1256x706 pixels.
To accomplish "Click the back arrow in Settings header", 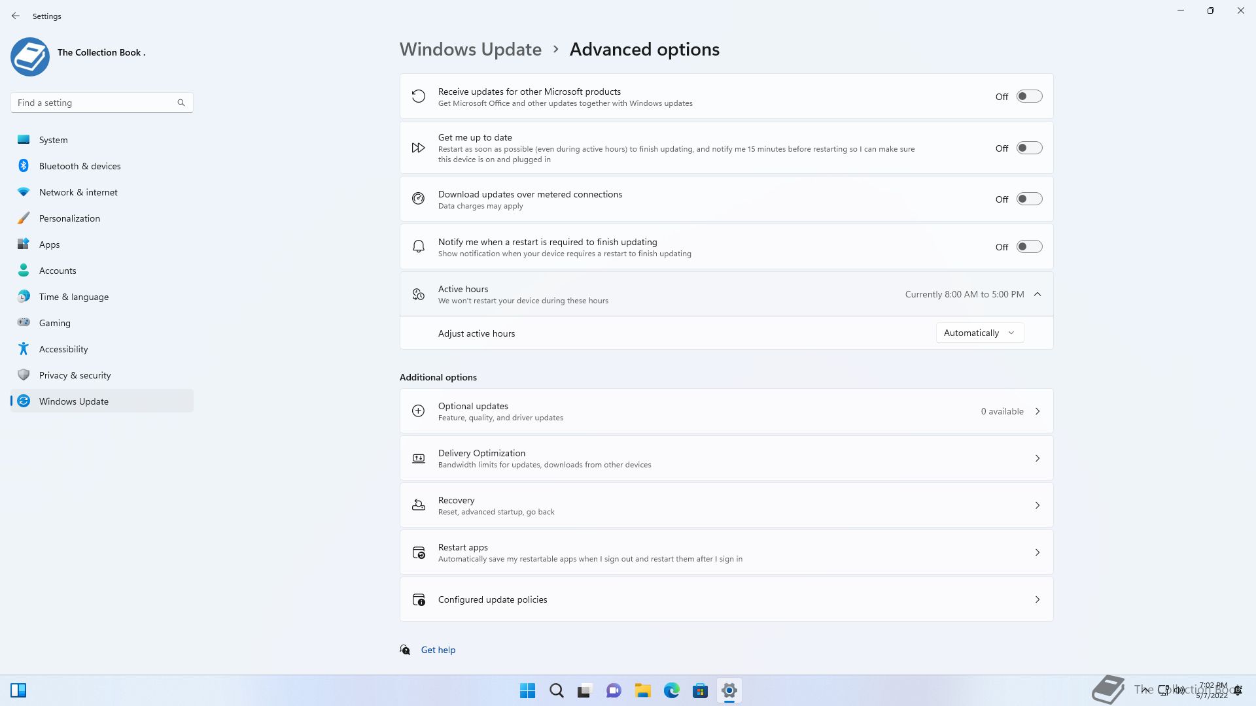I will [x=16, y=16].
